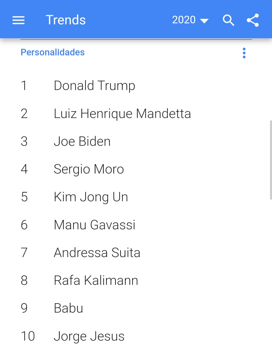Select Luiz Henrique Mandetta entry

click(122, 113)
